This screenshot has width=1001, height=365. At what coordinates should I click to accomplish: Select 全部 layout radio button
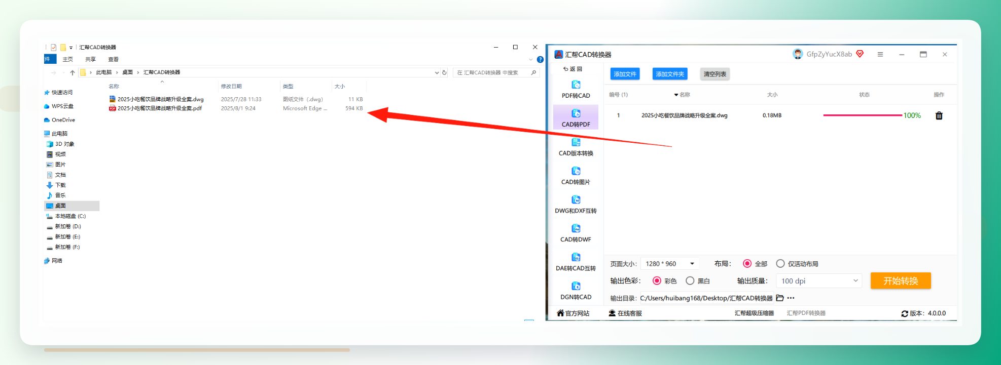coord(747,263)
